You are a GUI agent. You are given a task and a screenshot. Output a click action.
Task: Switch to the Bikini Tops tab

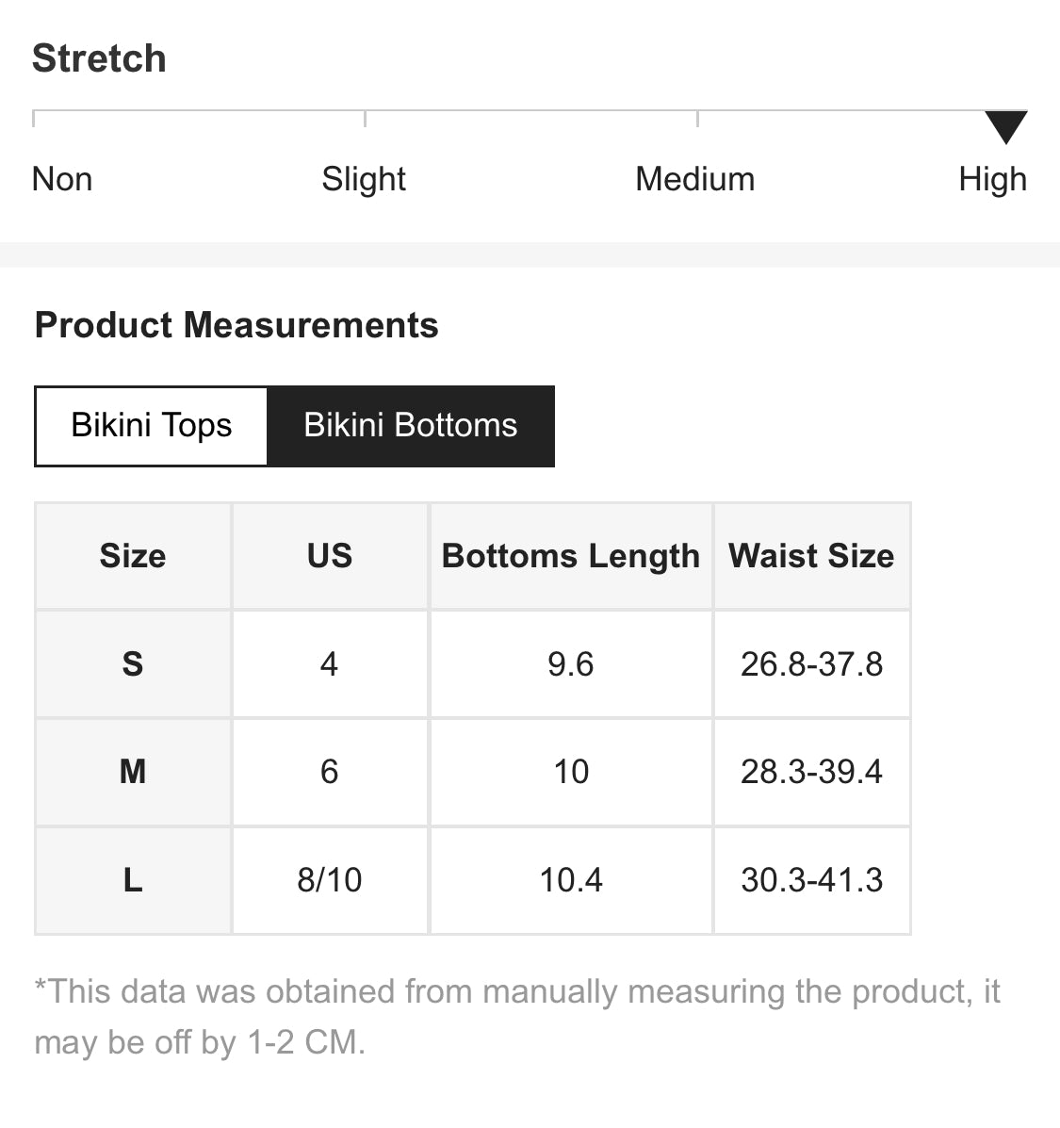152,426
